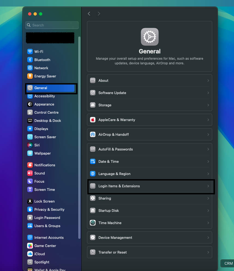The image size is (234, 271).
Task: Open Sharing settings row
Action: click(x=150, y=198)
